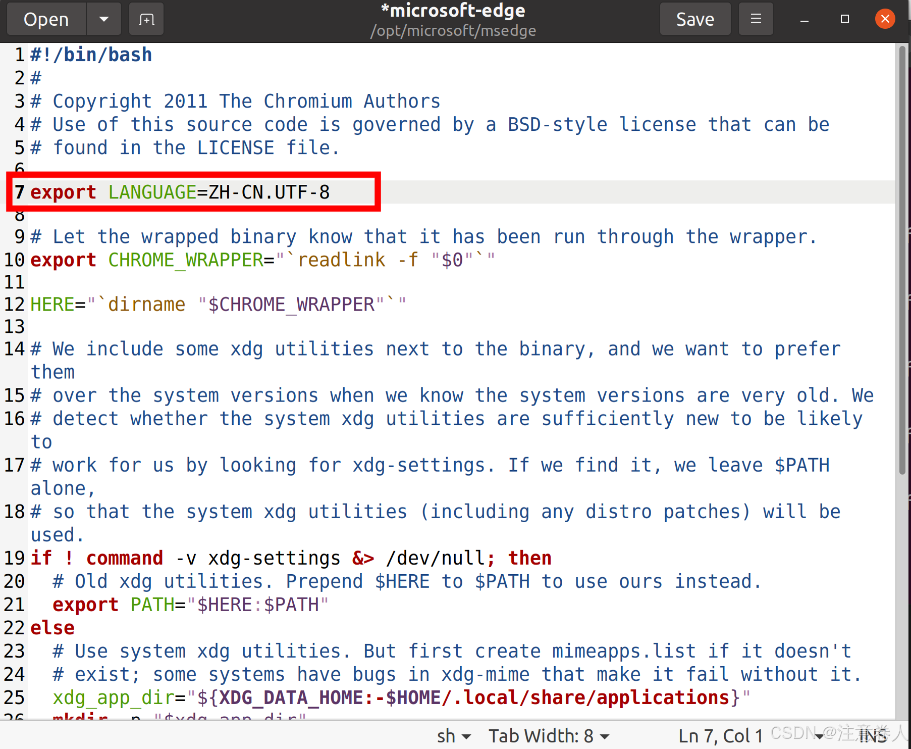The width and height of the screenshot is (911, 749).
Task: Close the gedit window
Action: click(x=885, y=19)
